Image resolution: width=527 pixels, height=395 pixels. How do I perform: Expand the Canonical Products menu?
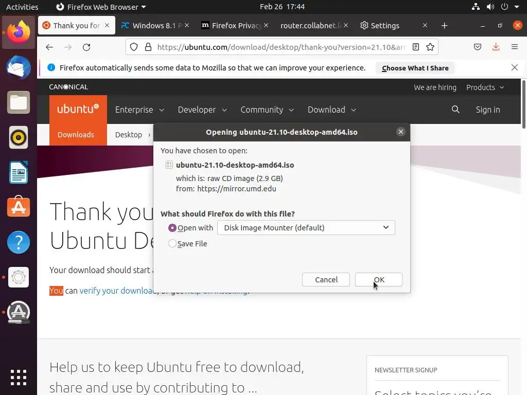[485, 87]
